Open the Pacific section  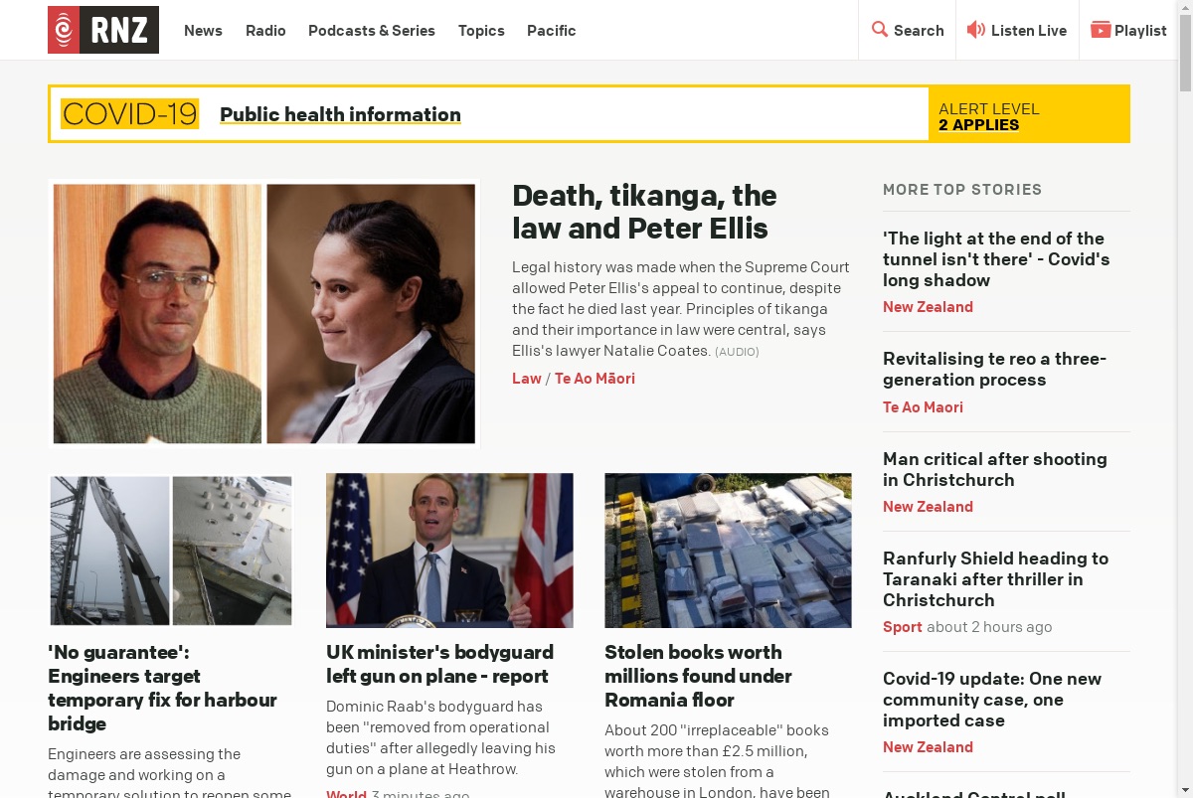point(552,31)
